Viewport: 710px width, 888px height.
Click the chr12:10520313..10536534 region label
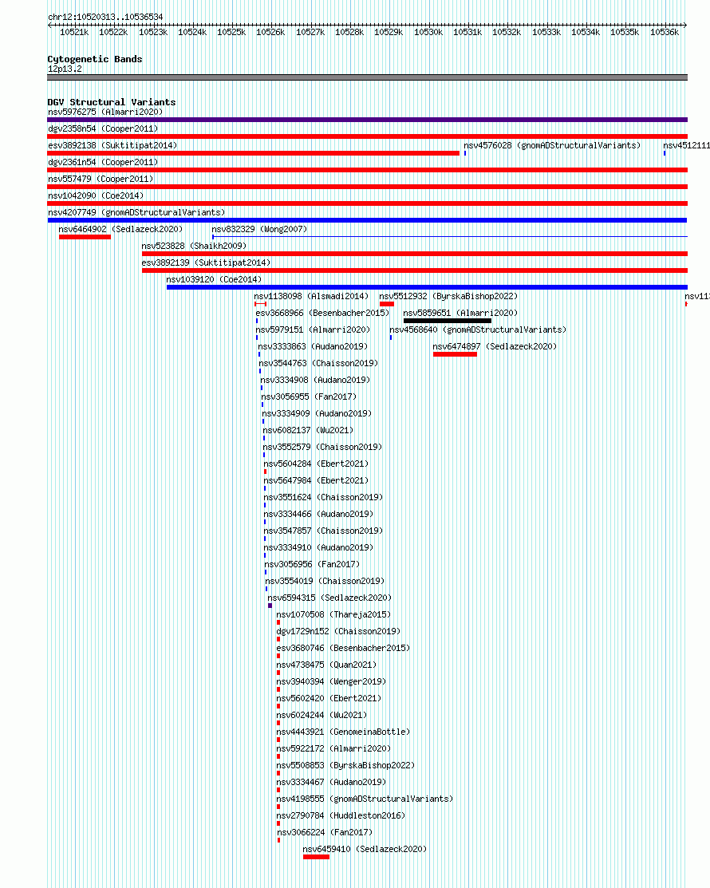click(105, 17)
